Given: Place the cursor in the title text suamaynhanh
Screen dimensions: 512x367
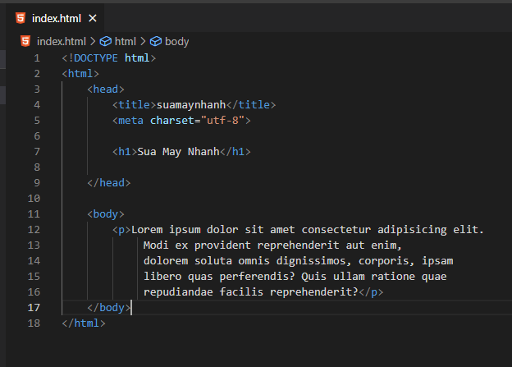Looking at the screenshot, I should (x=191, y=105).
